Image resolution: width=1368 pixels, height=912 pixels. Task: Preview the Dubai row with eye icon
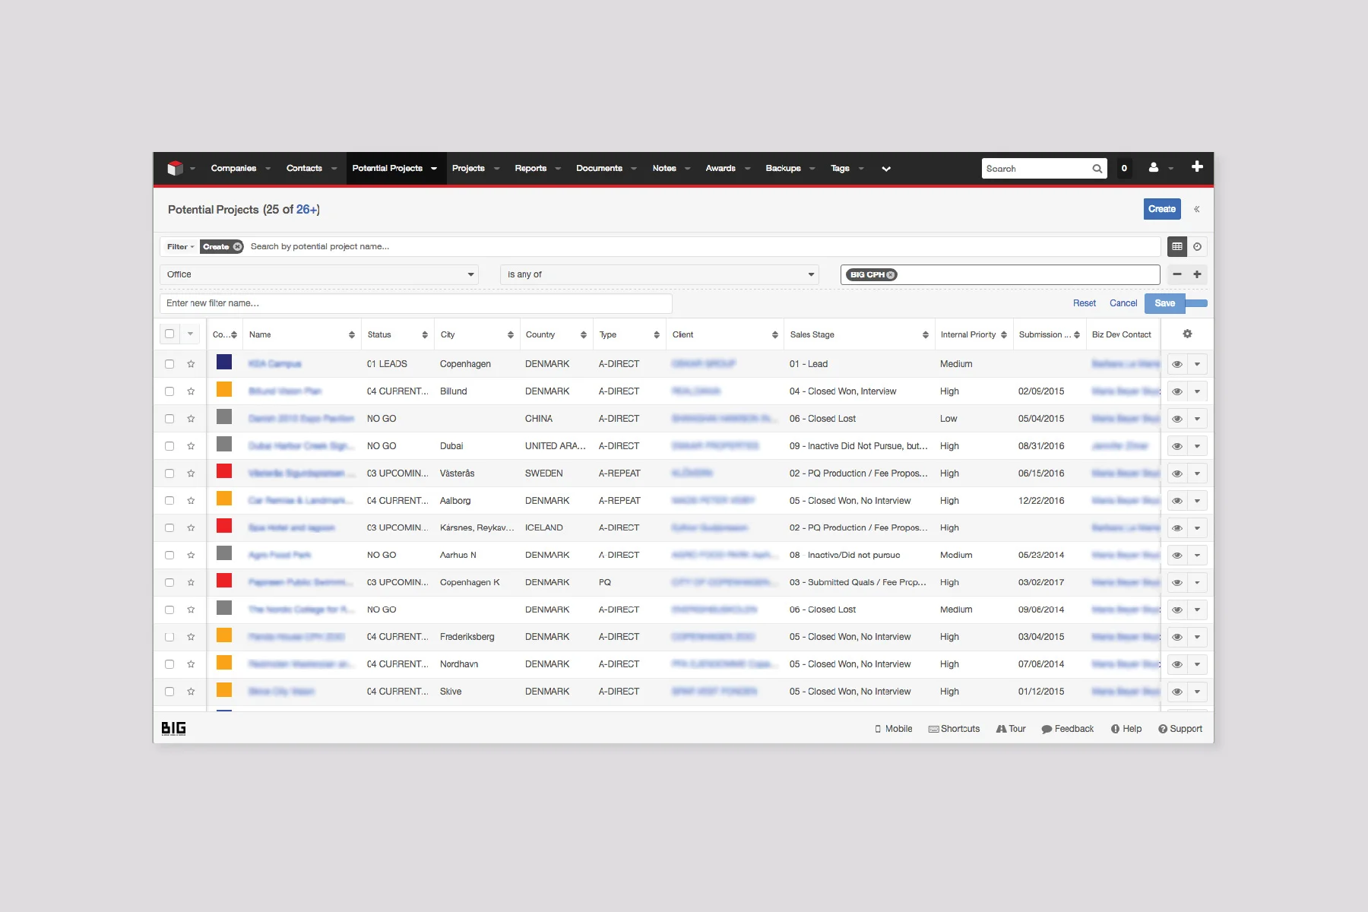coord(1177,446)
